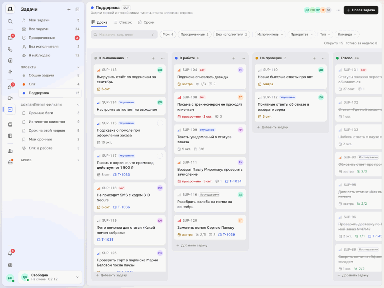Click the plus icon beside the Задачи heading
Screen dimensions: 384x288
tap(69, 9)
